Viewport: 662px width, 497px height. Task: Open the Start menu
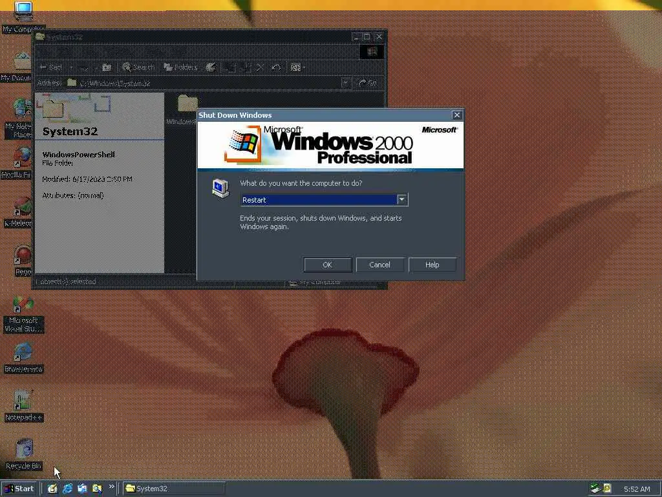pos(20,489)
